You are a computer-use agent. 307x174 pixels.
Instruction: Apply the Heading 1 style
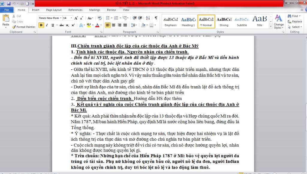(188, 22)
